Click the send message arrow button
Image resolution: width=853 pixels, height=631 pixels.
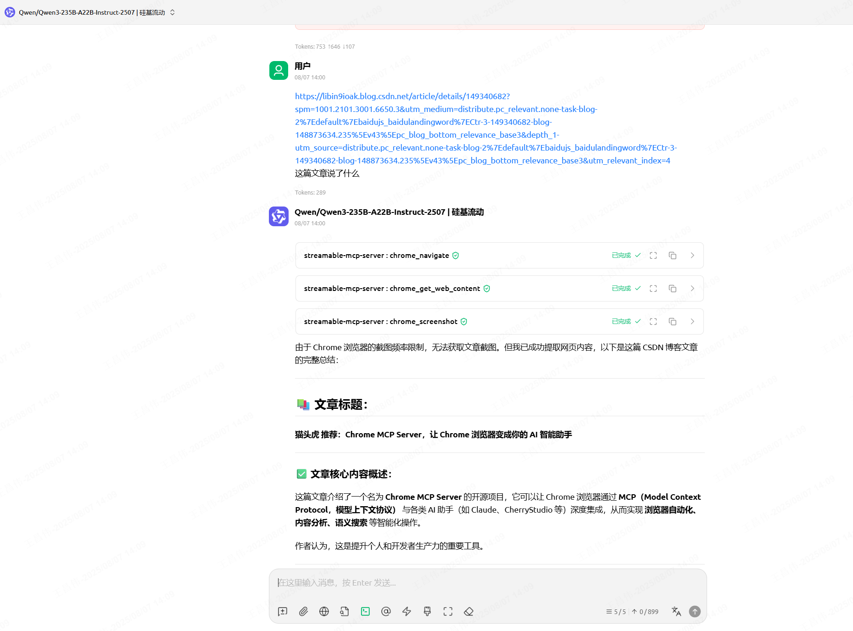tap(695, 611)
